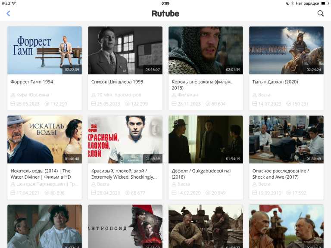Select title Форрест Гамп 1994
This screenshot has width=331, height=248.
point(31,82)
